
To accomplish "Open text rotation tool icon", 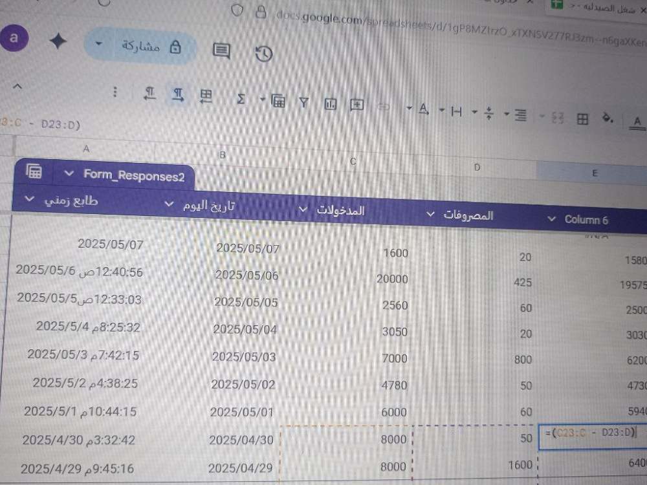I will (x=423, y=109).
